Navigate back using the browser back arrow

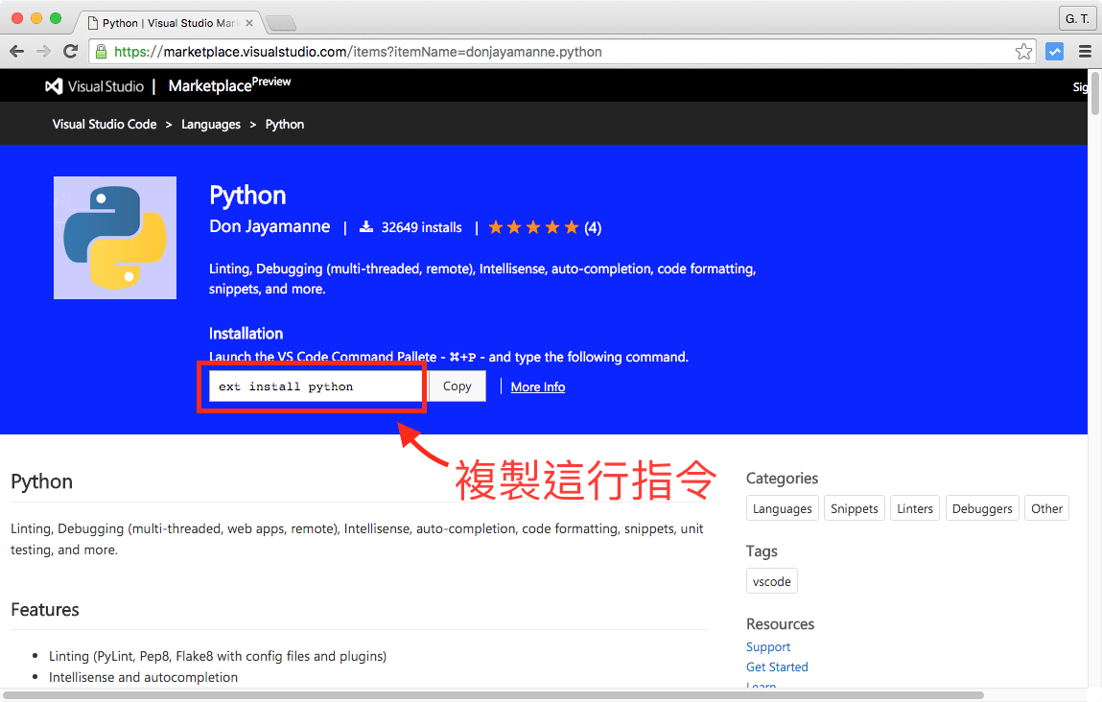[x=16, y=51]
